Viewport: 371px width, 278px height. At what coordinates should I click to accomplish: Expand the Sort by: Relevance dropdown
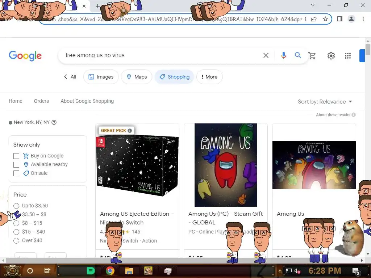tap(325, 102)
